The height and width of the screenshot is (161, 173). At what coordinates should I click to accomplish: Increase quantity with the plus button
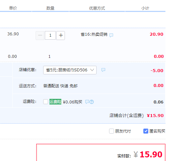[x=61, y=35]
